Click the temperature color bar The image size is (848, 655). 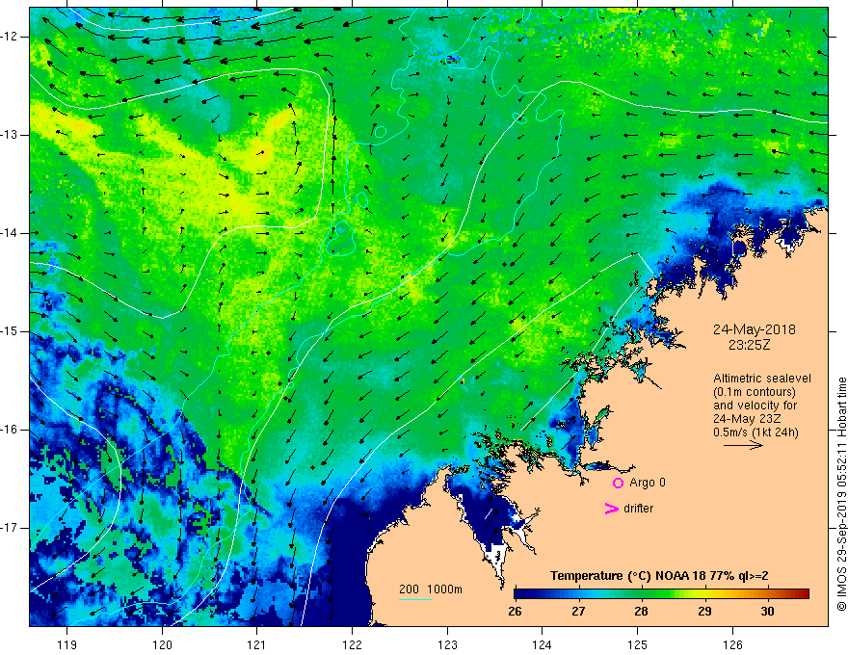661,594
